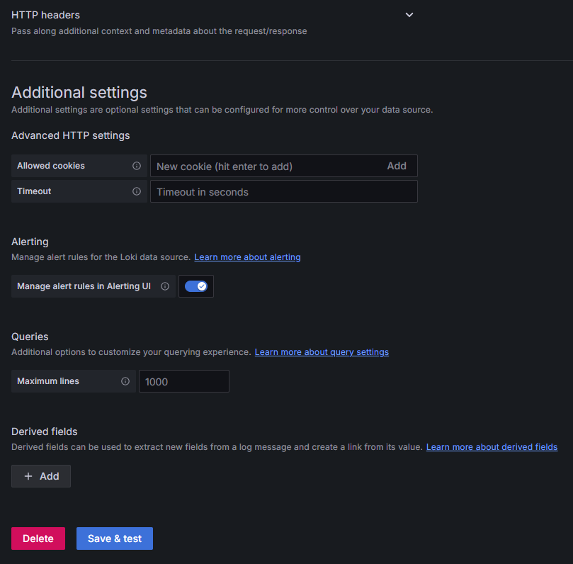
Task: Click the Allowed cookies info icon
Action: click(x=136, y=166)
